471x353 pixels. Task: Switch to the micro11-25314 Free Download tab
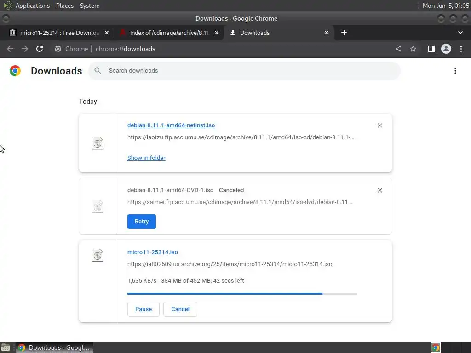pyautogui.click(x=59, y=33)
